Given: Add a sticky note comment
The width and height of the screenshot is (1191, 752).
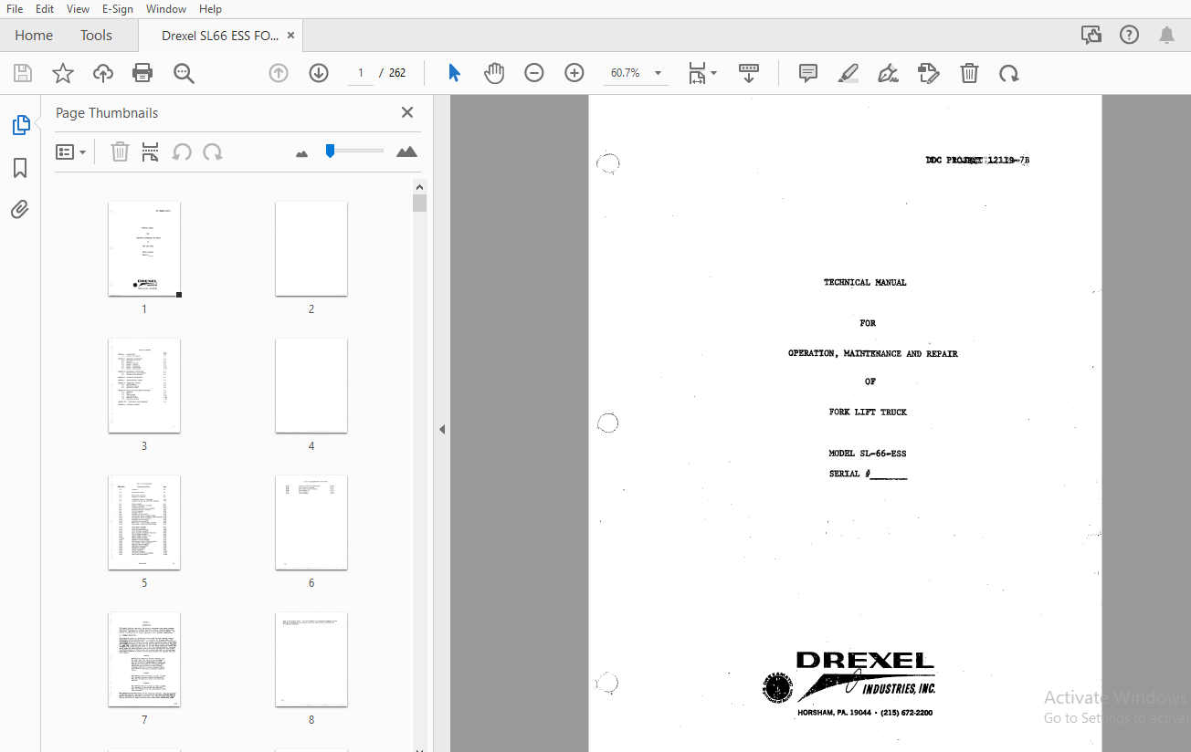Looking at the screenshot, I should (x=808, y=73).
